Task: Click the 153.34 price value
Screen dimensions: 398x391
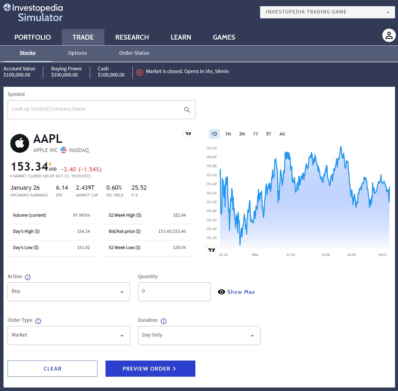Action: (30, 167)
